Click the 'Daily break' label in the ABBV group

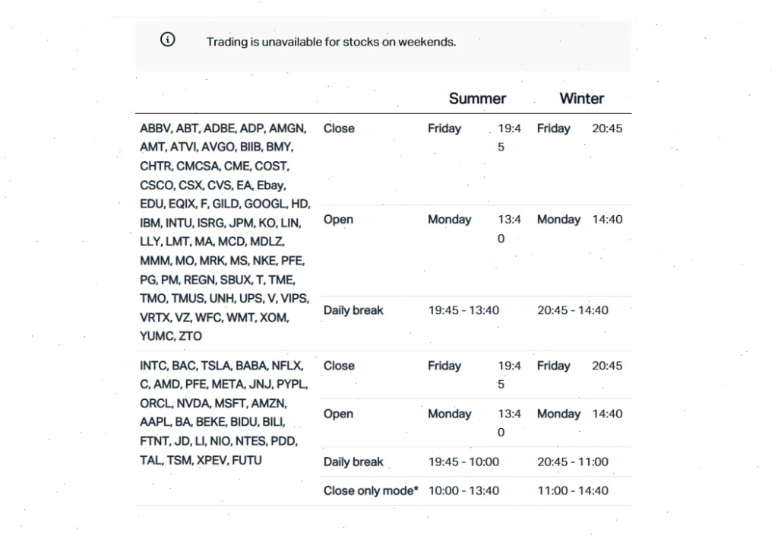tap(353, 310)
